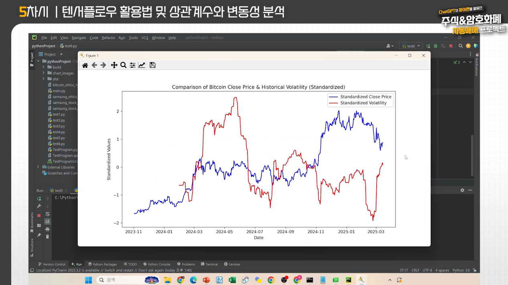This screenshot has height=285, width=508.
Task: Open Run panel settings gear
Action: [x=462, y=190]
